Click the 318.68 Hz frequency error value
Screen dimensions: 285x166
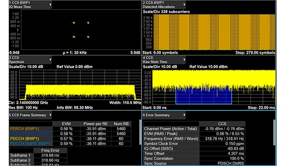coord(50,156)
